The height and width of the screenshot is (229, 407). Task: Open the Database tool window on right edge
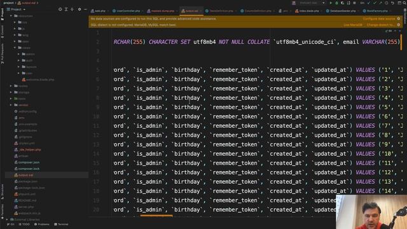tap(404, 17)
